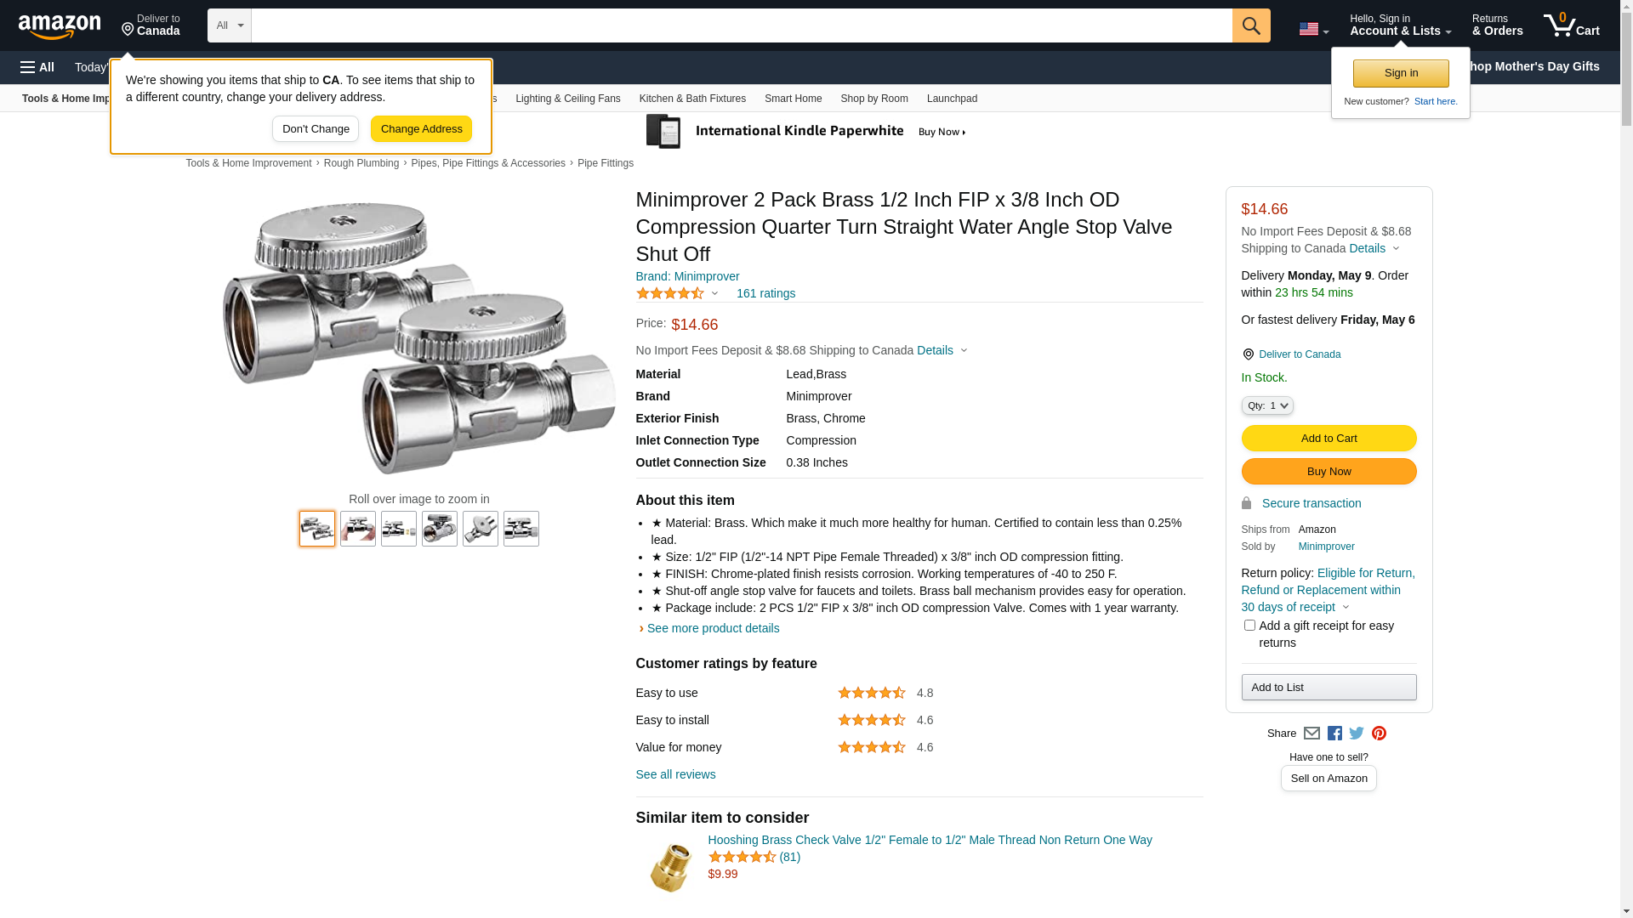Select the Smart Home nav item
1633x918 pixels.
[x=793, y=99]
